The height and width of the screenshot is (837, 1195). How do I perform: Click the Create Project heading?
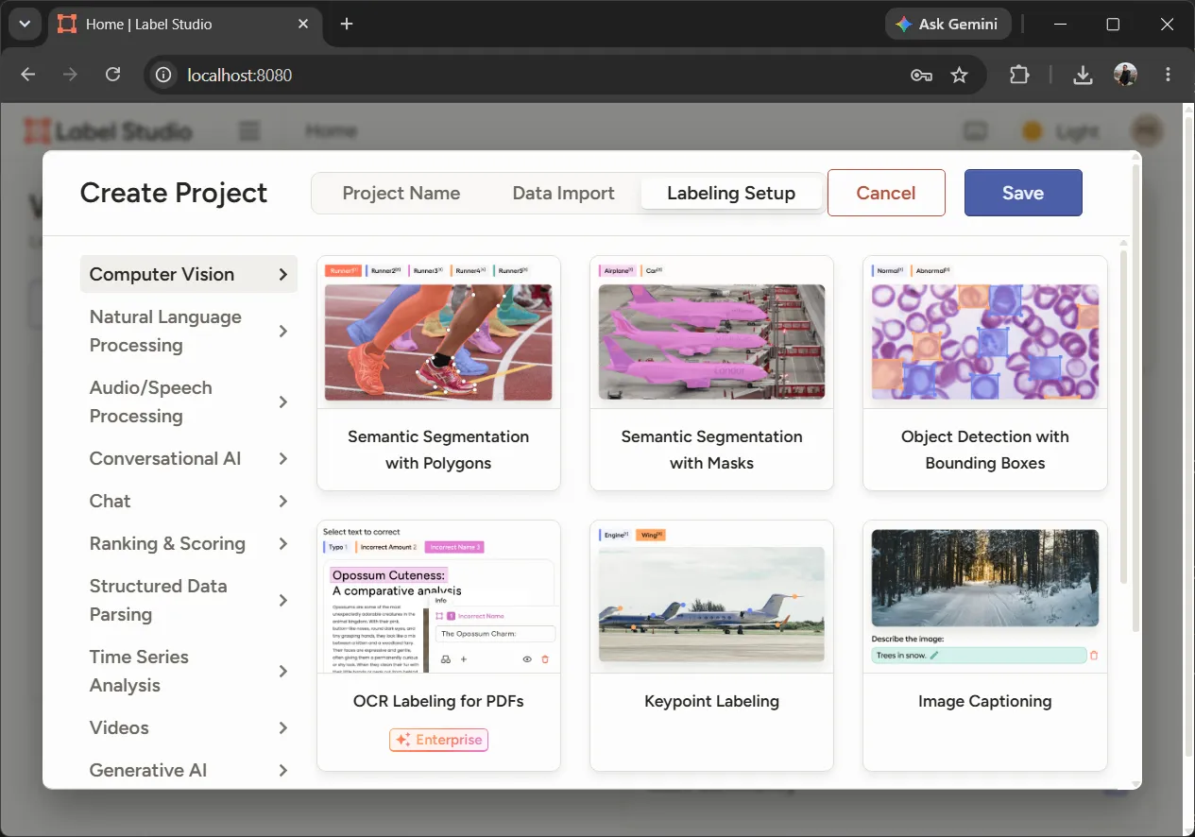[174, 193]
